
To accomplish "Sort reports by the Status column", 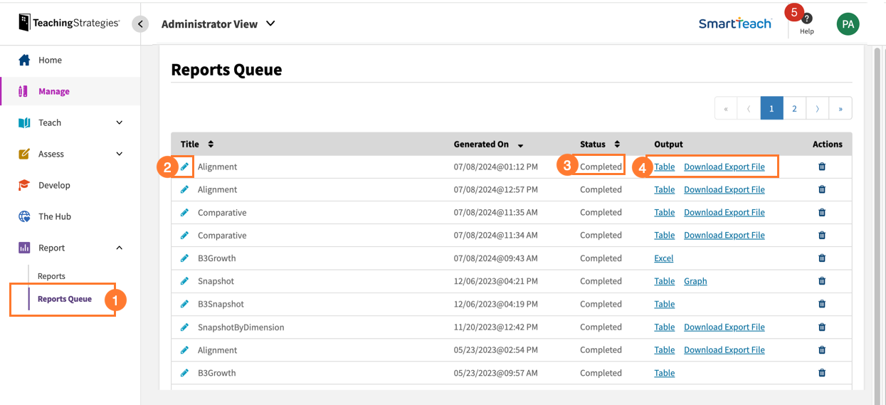I will tap(617, 144).
